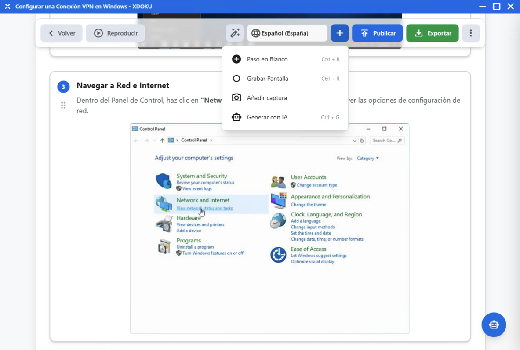Click the Publicar button
This screenshot has height=350, width=520.
click(x=377, y=33)
